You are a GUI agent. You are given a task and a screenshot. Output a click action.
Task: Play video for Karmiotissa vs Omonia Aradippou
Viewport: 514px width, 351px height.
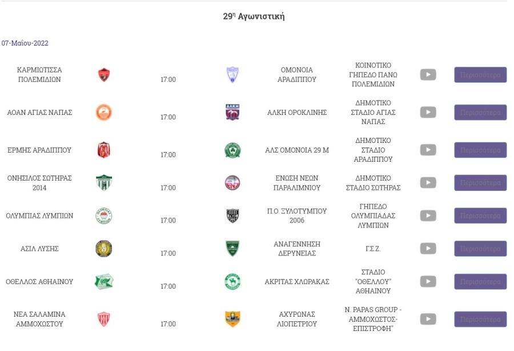tap(428, 75)
